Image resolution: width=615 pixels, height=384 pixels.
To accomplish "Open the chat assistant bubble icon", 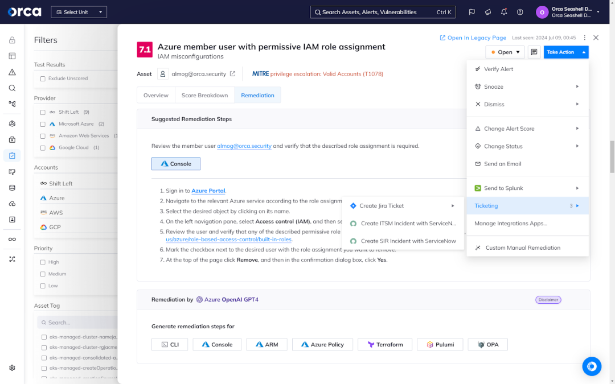I will point(592,366).
